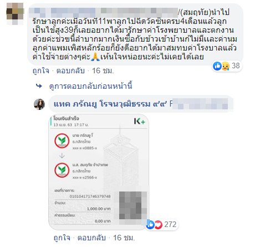Open the 272 reactions count on reply
The image size is (260, 247).
click(x=170, y=224)
